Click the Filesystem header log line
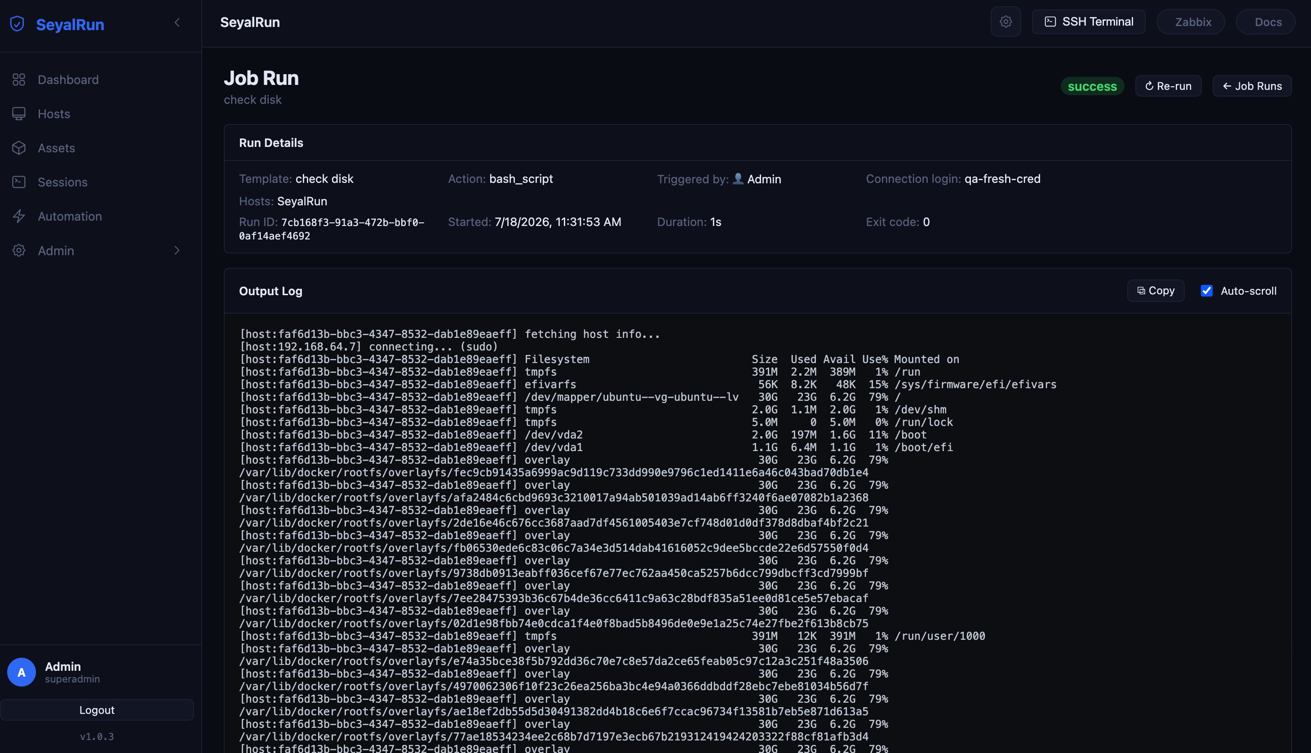Screen dimensions: 1311x753 coord(599,359)
